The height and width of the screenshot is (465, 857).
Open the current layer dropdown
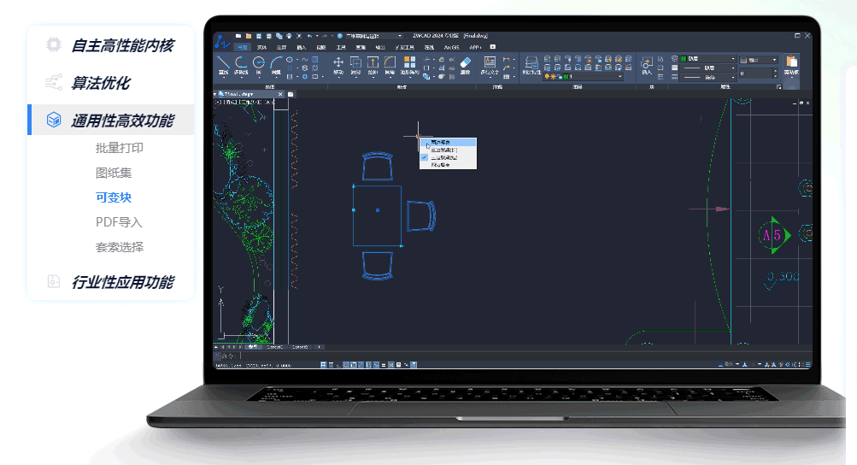pyautogui.click(x=583, y=77)
